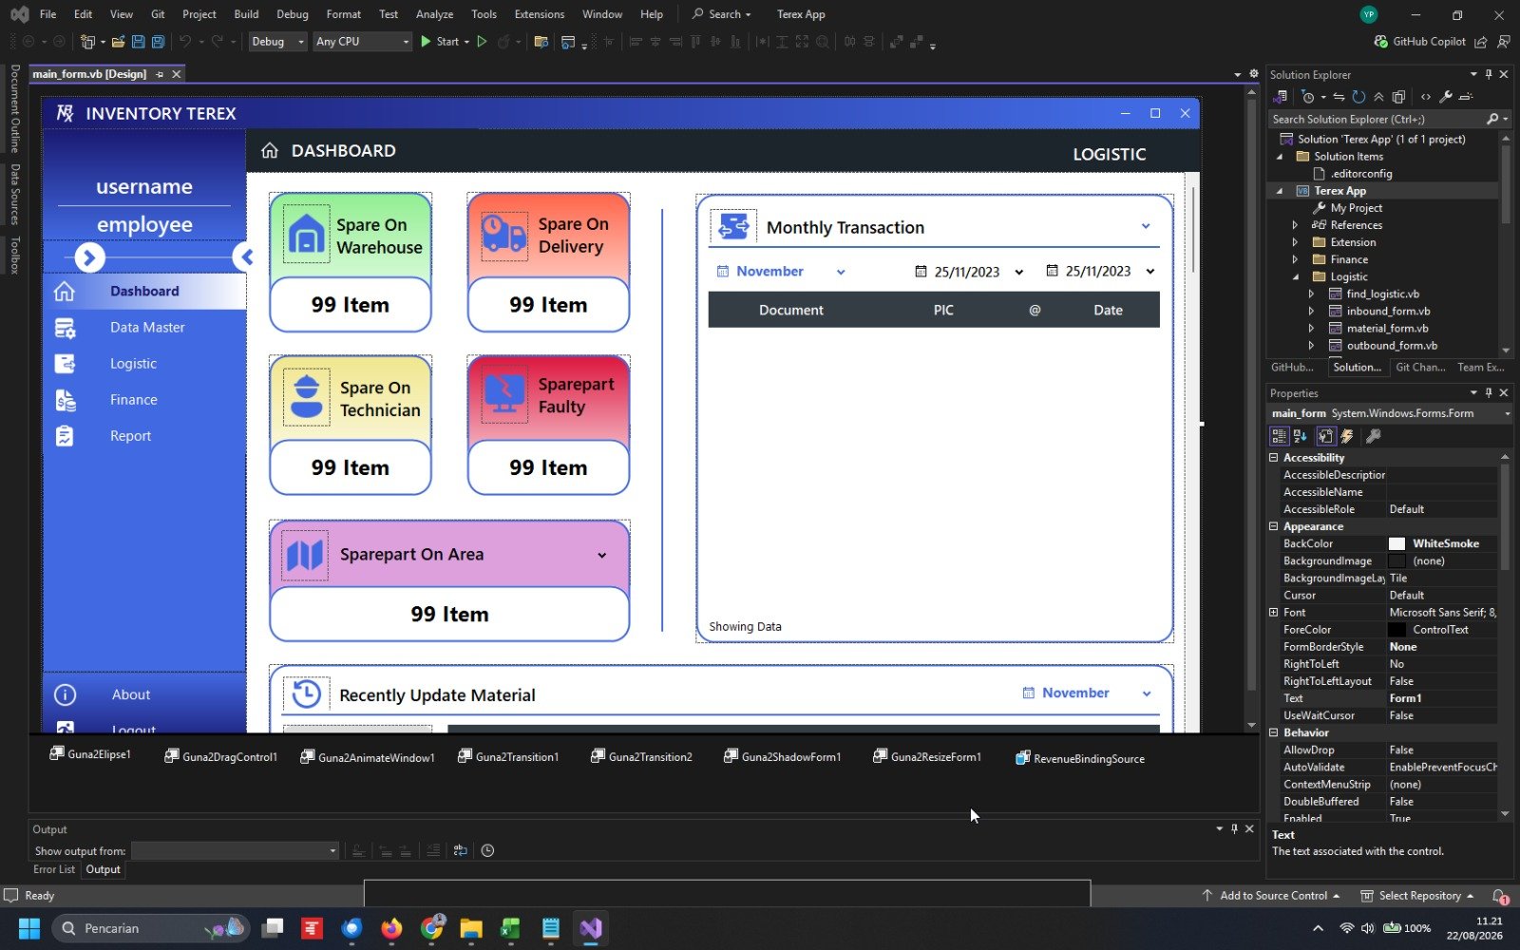Click the Sparepart Faulty monitor icon
1520x950 pixels.
tap(504, 394)
